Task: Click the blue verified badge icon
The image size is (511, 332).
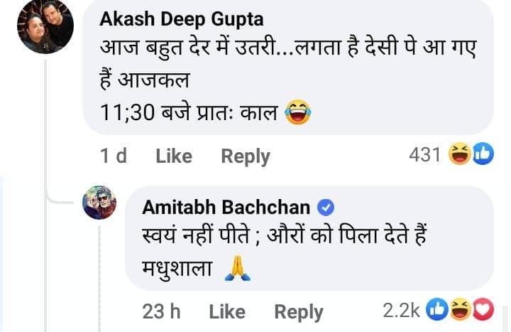Action: [325, 208]
